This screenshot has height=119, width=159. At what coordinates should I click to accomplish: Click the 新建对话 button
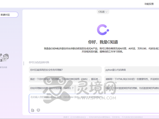9,15
